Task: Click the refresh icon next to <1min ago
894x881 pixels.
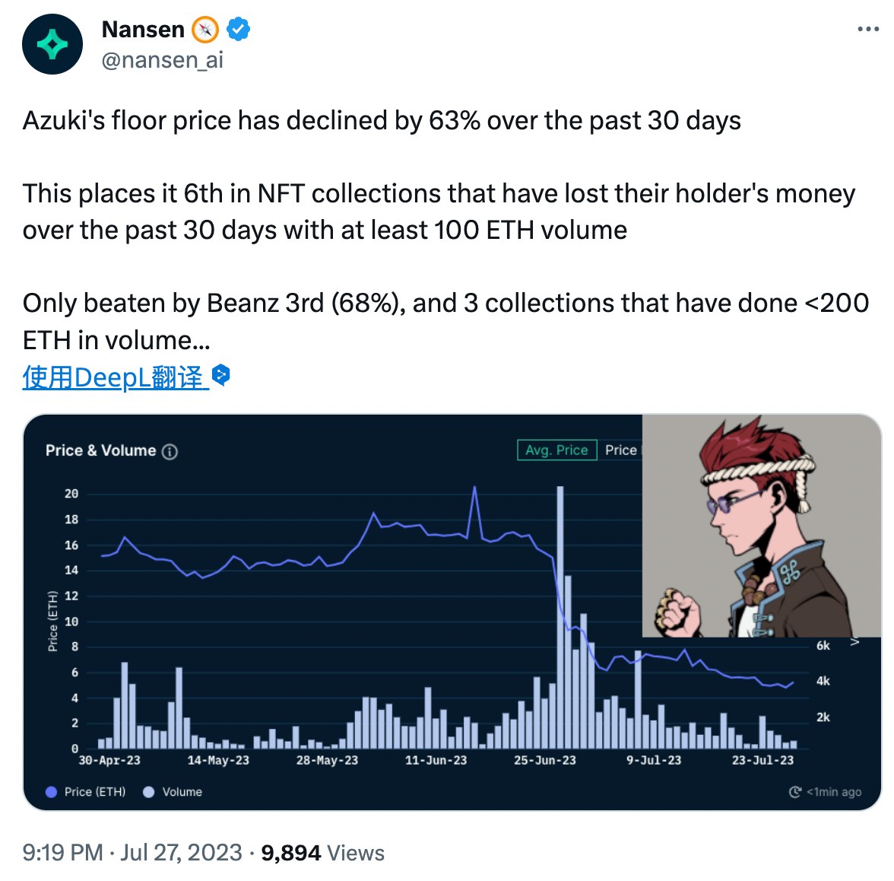Action: [795, 792]
